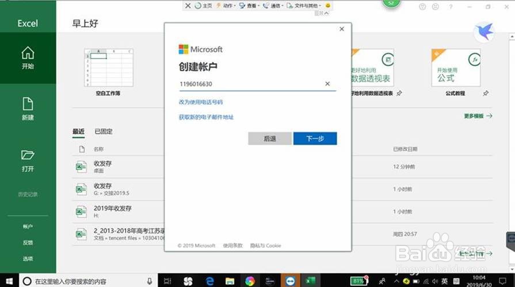
Task: Click the fan-shaped app icon on taskbar
Action: coord(188,281)
